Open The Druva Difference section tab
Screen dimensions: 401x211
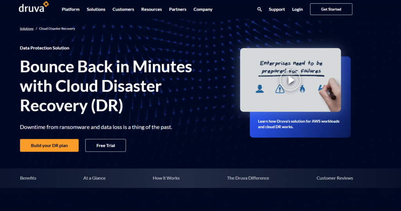click(x=248, y=178)
